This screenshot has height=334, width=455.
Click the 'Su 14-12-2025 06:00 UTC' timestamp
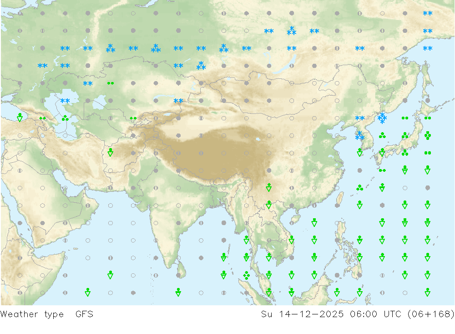[331, 314]
